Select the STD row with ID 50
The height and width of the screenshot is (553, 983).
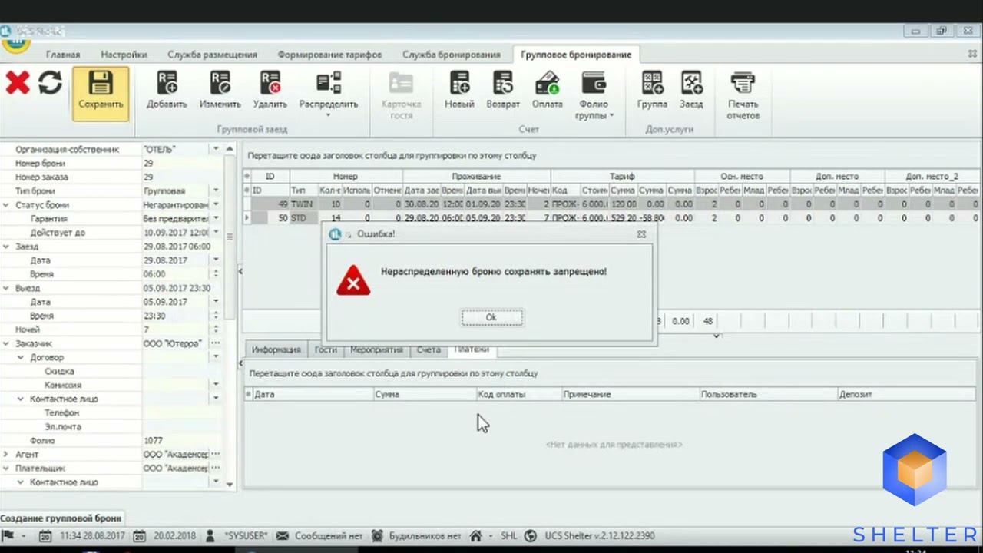pyautogui.click(x=611, y=218)
